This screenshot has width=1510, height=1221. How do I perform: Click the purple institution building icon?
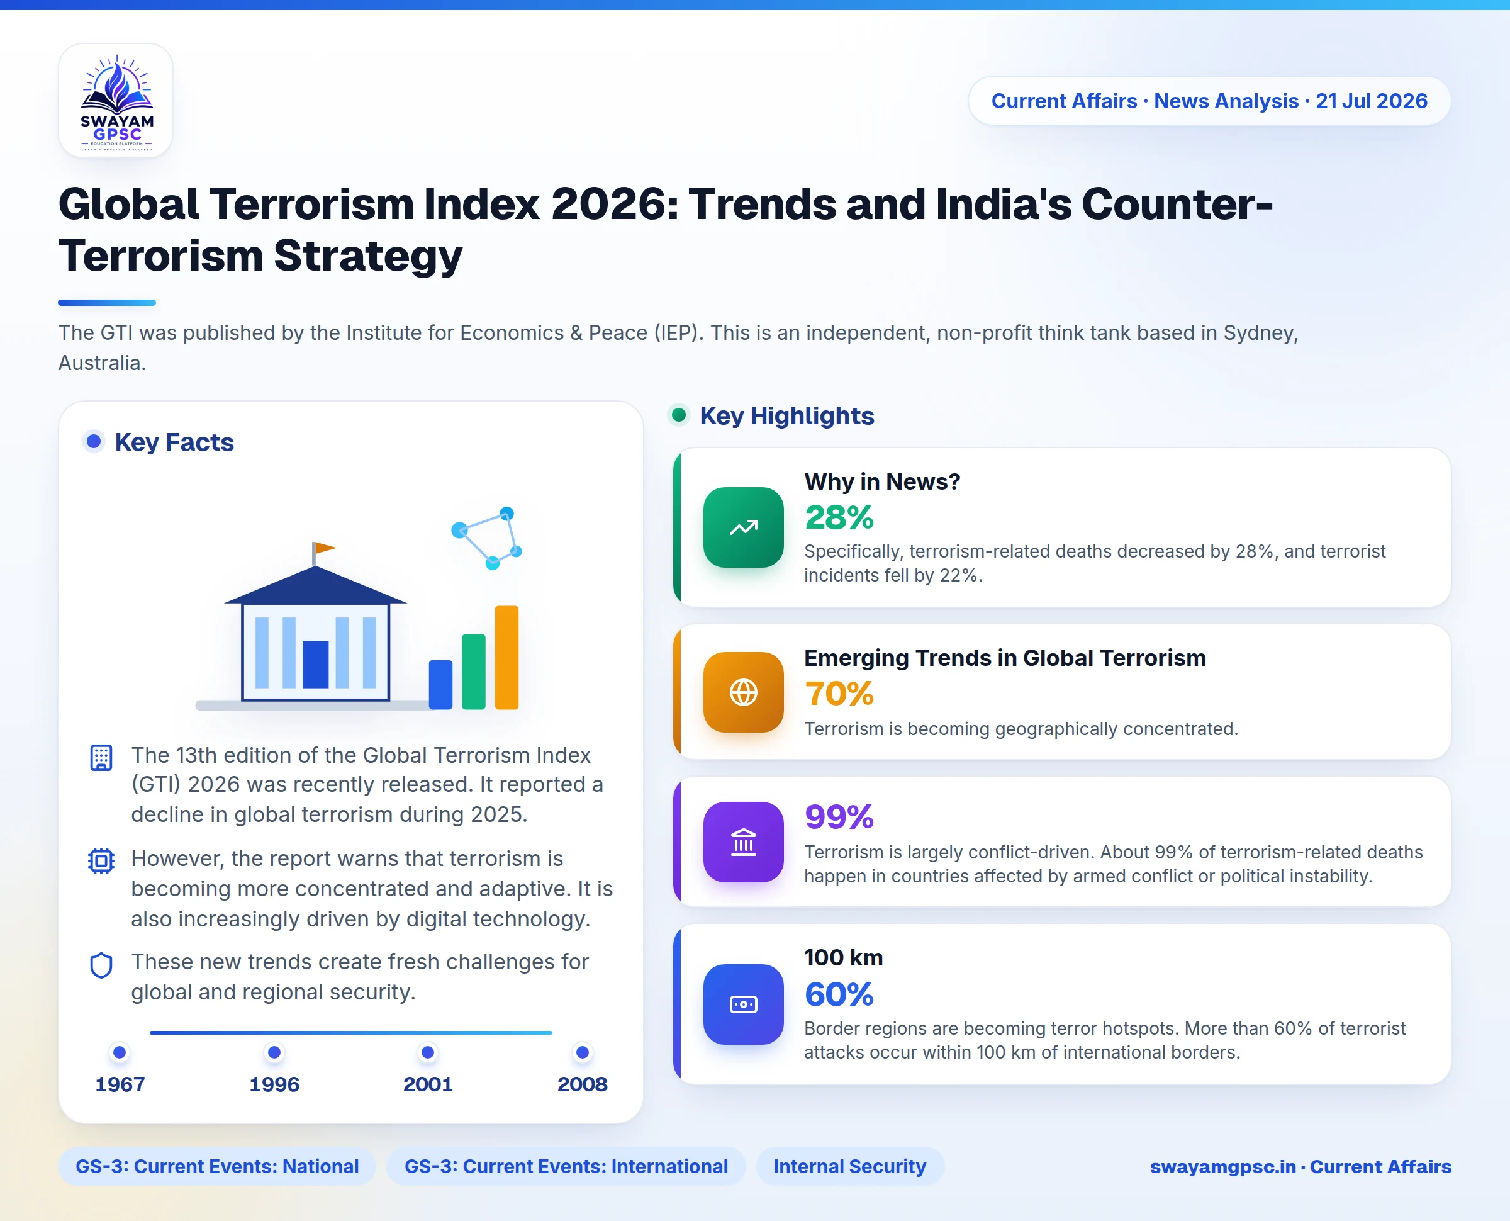coord(743,842)
